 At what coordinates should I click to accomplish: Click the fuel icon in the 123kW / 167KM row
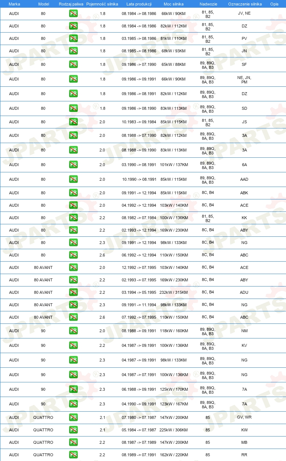pyautogui.click(x=73, y=404)
